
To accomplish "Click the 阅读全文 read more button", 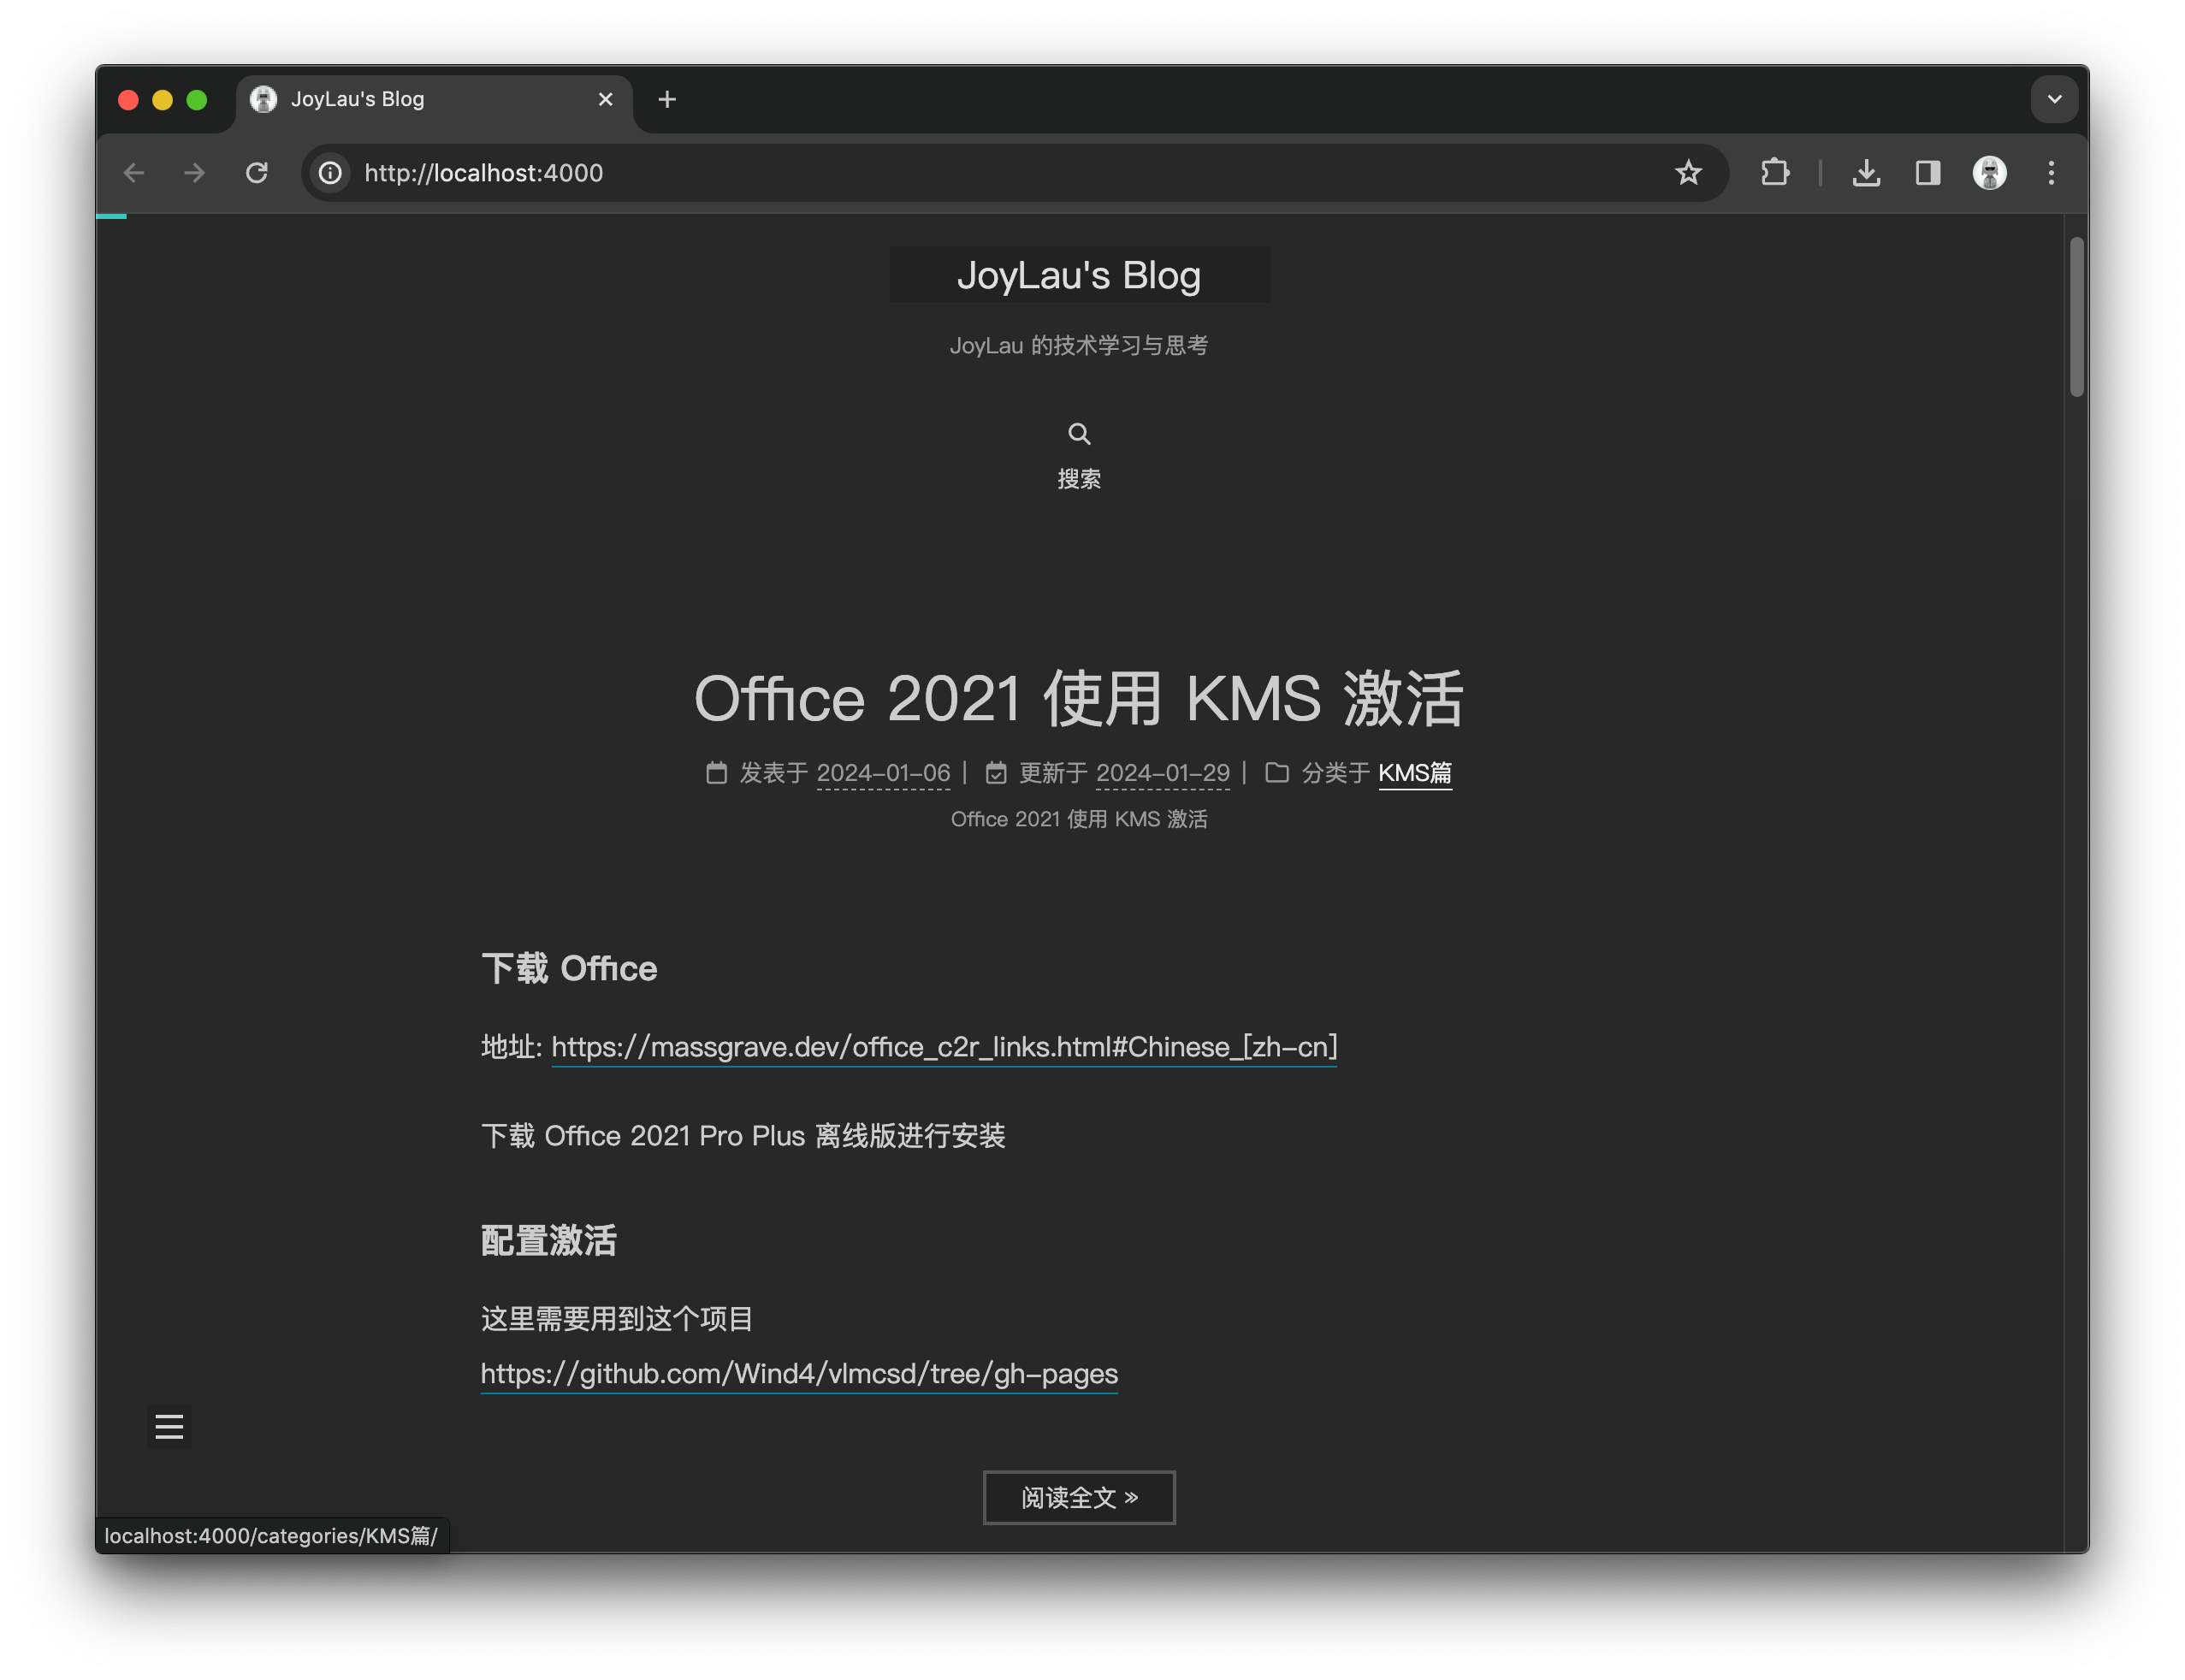I will pos(1079,1497).
